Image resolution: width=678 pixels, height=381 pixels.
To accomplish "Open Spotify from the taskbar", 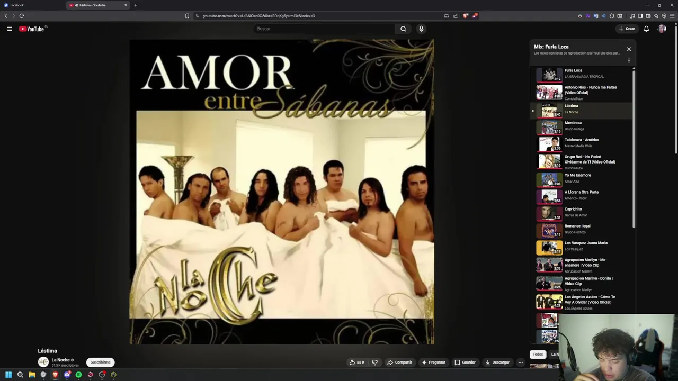I will tap(78, 375).
